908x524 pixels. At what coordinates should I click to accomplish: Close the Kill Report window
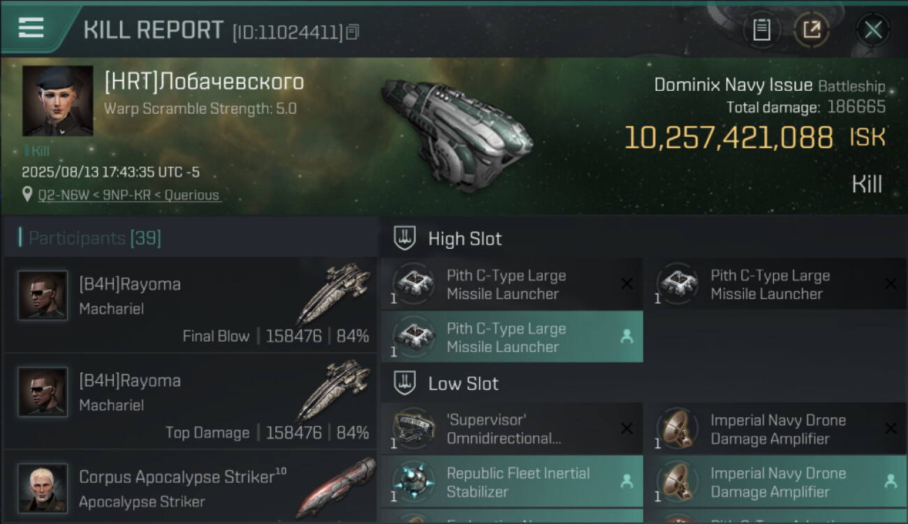point(872,30)
